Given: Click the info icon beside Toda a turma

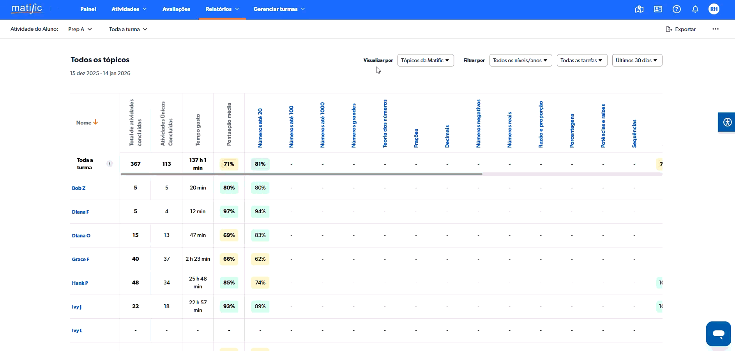Looking at the screenshot, I should 110,164.
